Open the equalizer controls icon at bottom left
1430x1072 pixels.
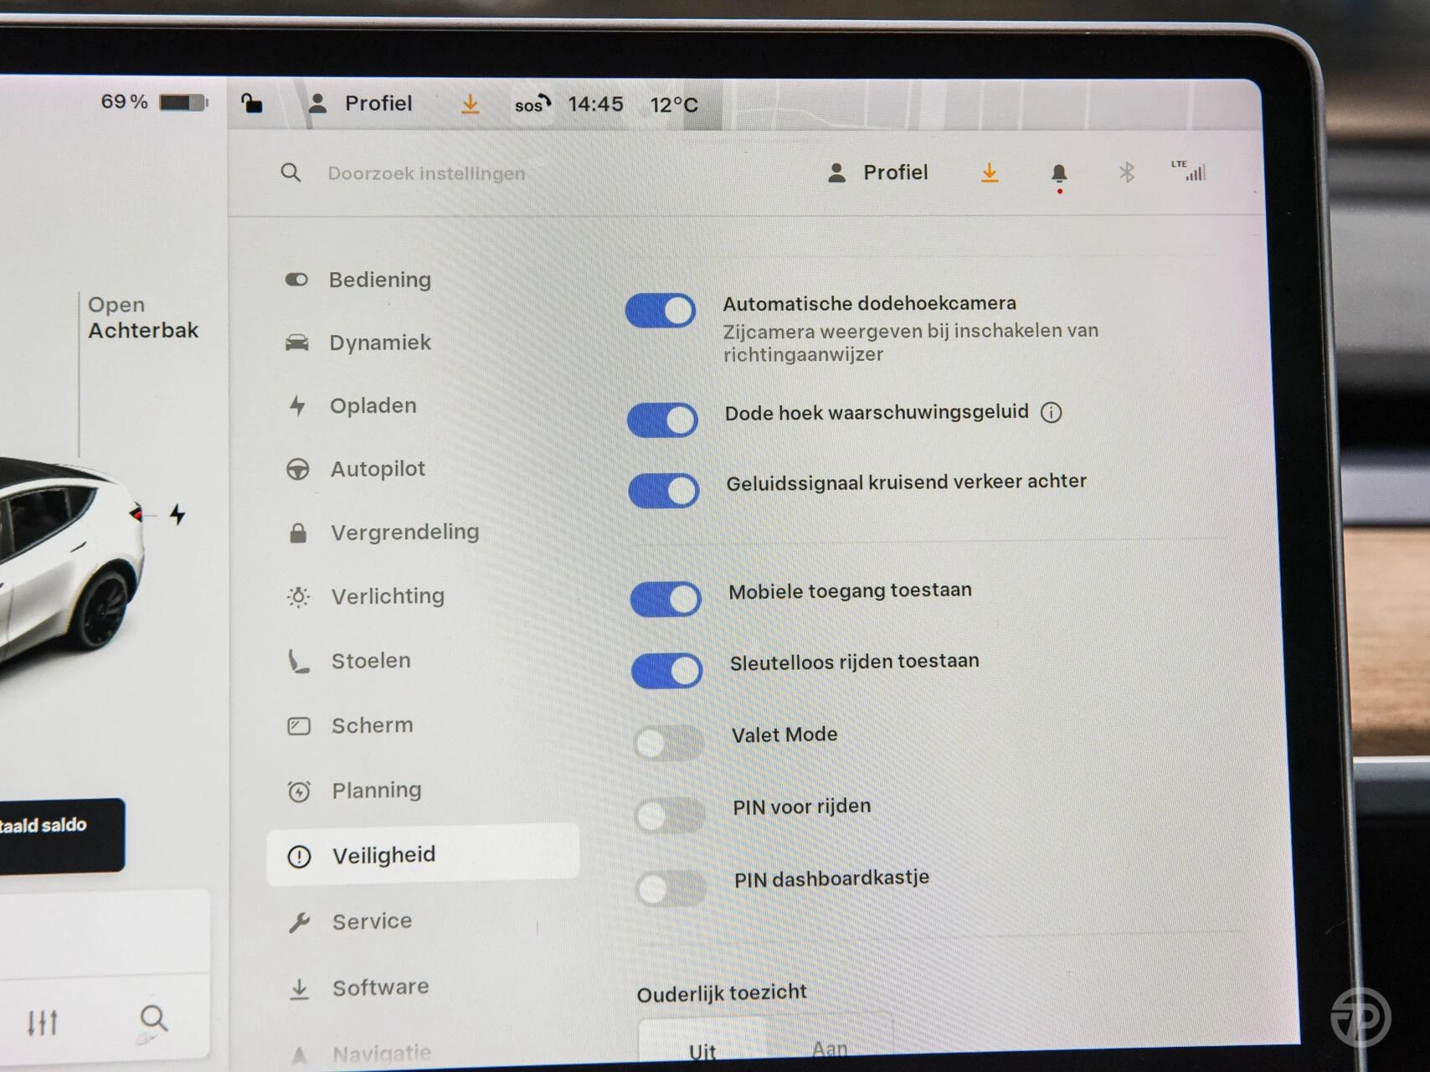[42, 1022]
